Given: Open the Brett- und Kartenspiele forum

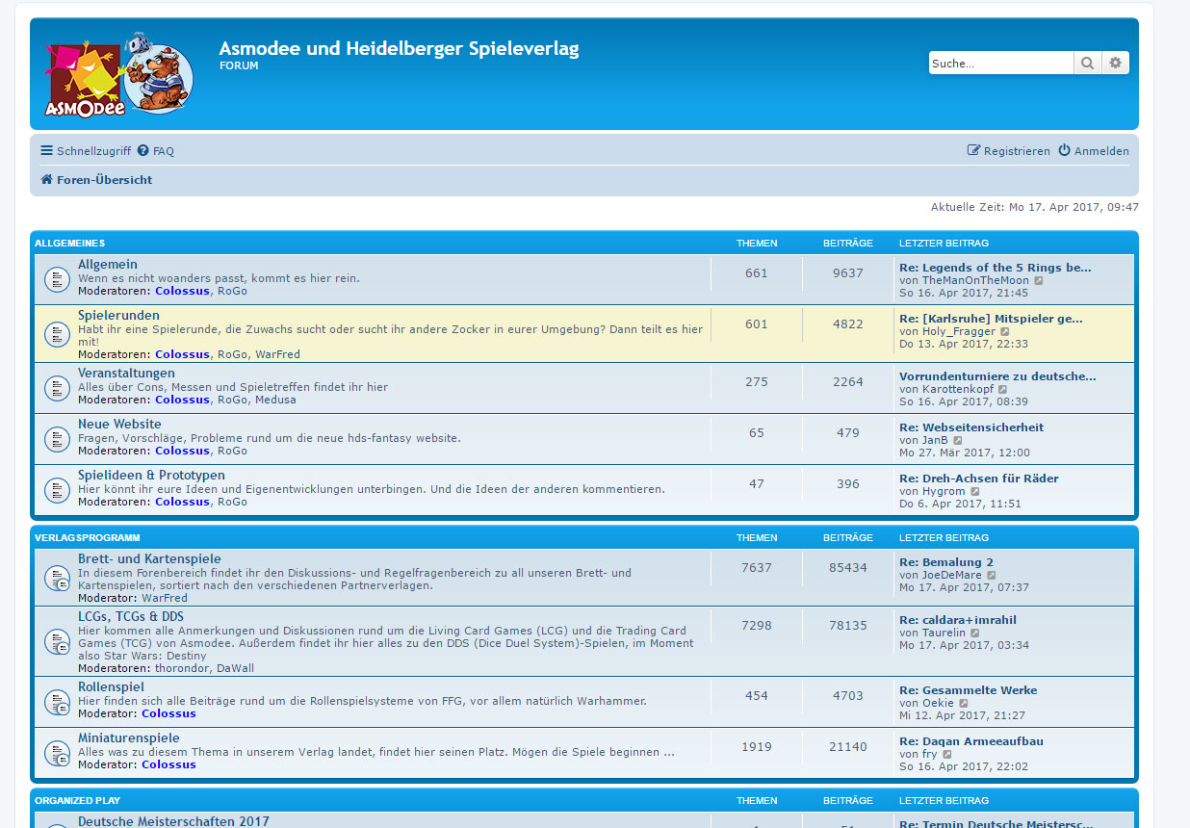Looking at the screenshot, I should click(149, 559).
